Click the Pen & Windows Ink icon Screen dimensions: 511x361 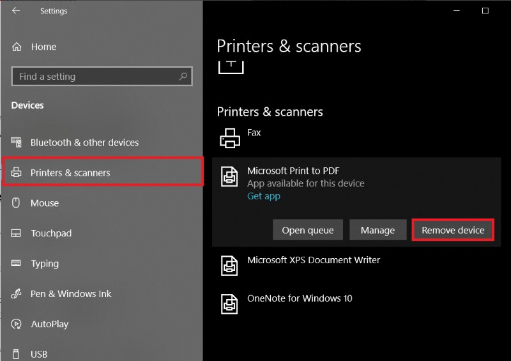point(16,293)
